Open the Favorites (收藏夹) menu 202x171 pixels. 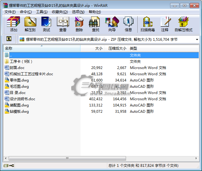(x=60, y=12)
